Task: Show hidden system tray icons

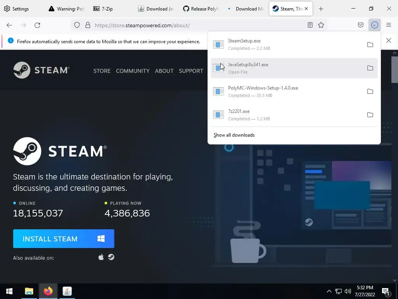Action: 329,291
